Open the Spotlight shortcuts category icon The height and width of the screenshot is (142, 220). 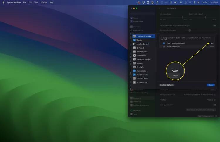(x=134, y=67)
